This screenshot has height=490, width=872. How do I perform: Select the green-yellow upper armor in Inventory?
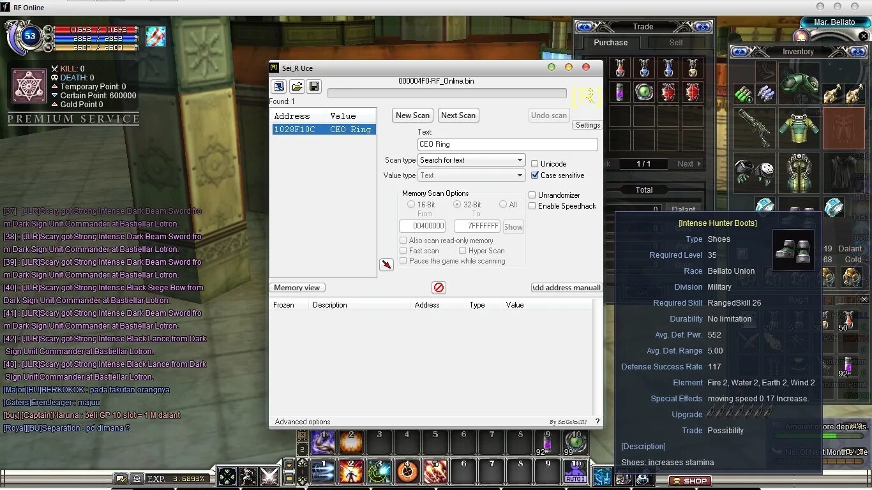(799, 128)
